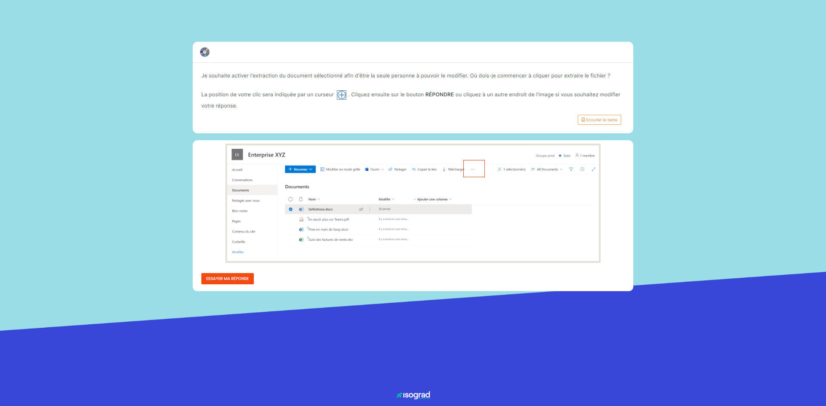This screenshot has width=826, height=406.
Task: Click the Ecouter le texte button
Action: point(599,120)
